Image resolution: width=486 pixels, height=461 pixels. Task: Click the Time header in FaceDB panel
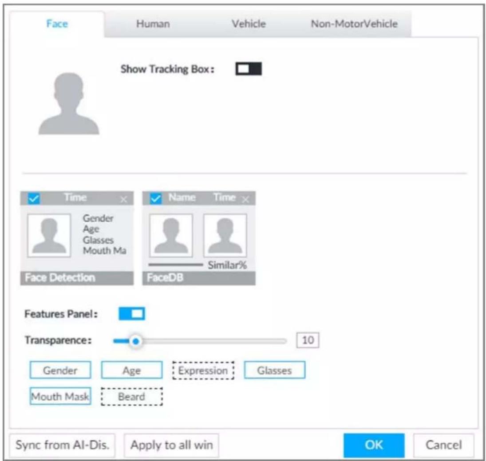point(225,197)
